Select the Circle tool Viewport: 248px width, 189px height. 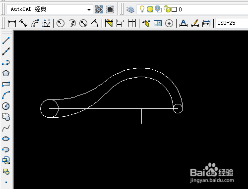pyautogui.click(x=6, y=106)
